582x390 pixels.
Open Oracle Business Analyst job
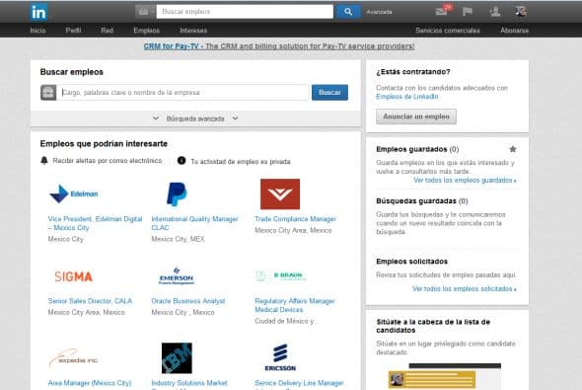(188, 301)
